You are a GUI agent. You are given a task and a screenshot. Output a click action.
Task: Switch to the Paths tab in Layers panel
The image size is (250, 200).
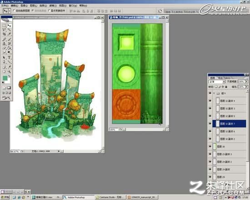click(227, 78)
